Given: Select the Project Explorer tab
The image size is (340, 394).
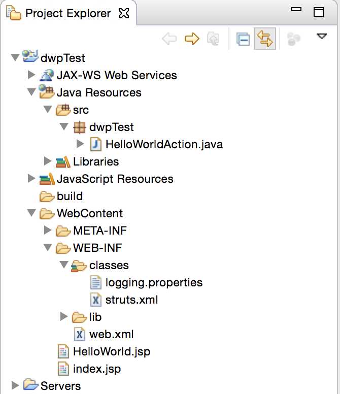Looking at the screenshot, I should tap(67, 13).
